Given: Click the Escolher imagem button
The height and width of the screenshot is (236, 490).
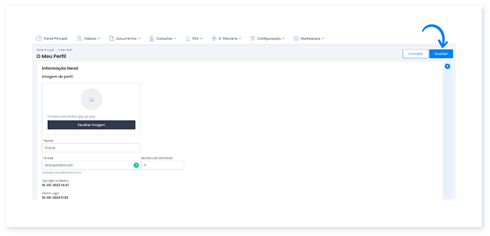Looking at the screenshot, I should point(91,125).
